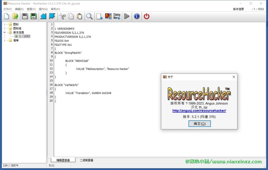Screen dimensions: 268x170
Task: Select the 图标 tree folder
Action: (x=16, y=24)
